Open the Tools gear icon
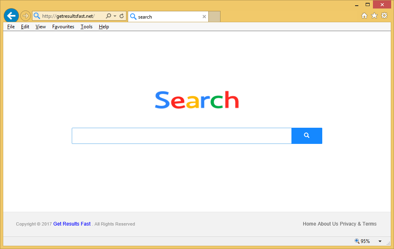The image size is (394, 249). [x=384, y=15]
